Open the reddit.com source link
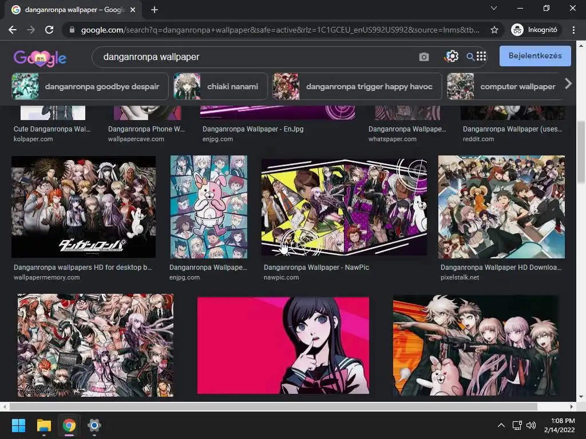Viewport: 586px width, 439px height. coord(478,139)
